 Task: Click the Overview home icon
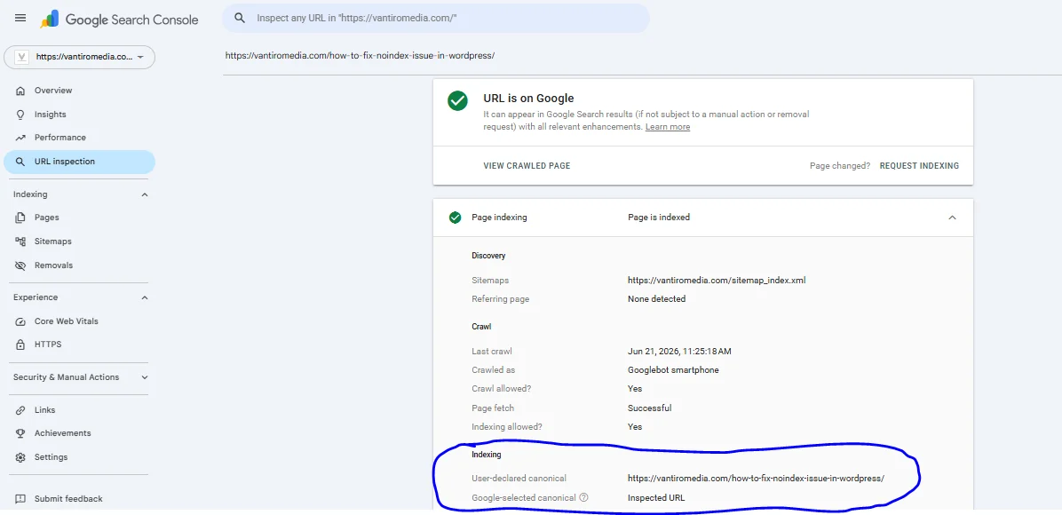pos(20,91)
